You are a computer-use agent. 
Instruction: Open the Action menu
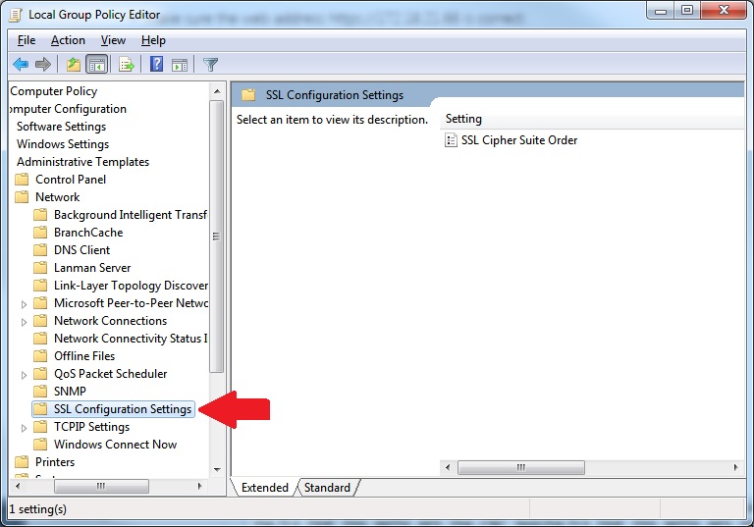(x=68, y=40)
